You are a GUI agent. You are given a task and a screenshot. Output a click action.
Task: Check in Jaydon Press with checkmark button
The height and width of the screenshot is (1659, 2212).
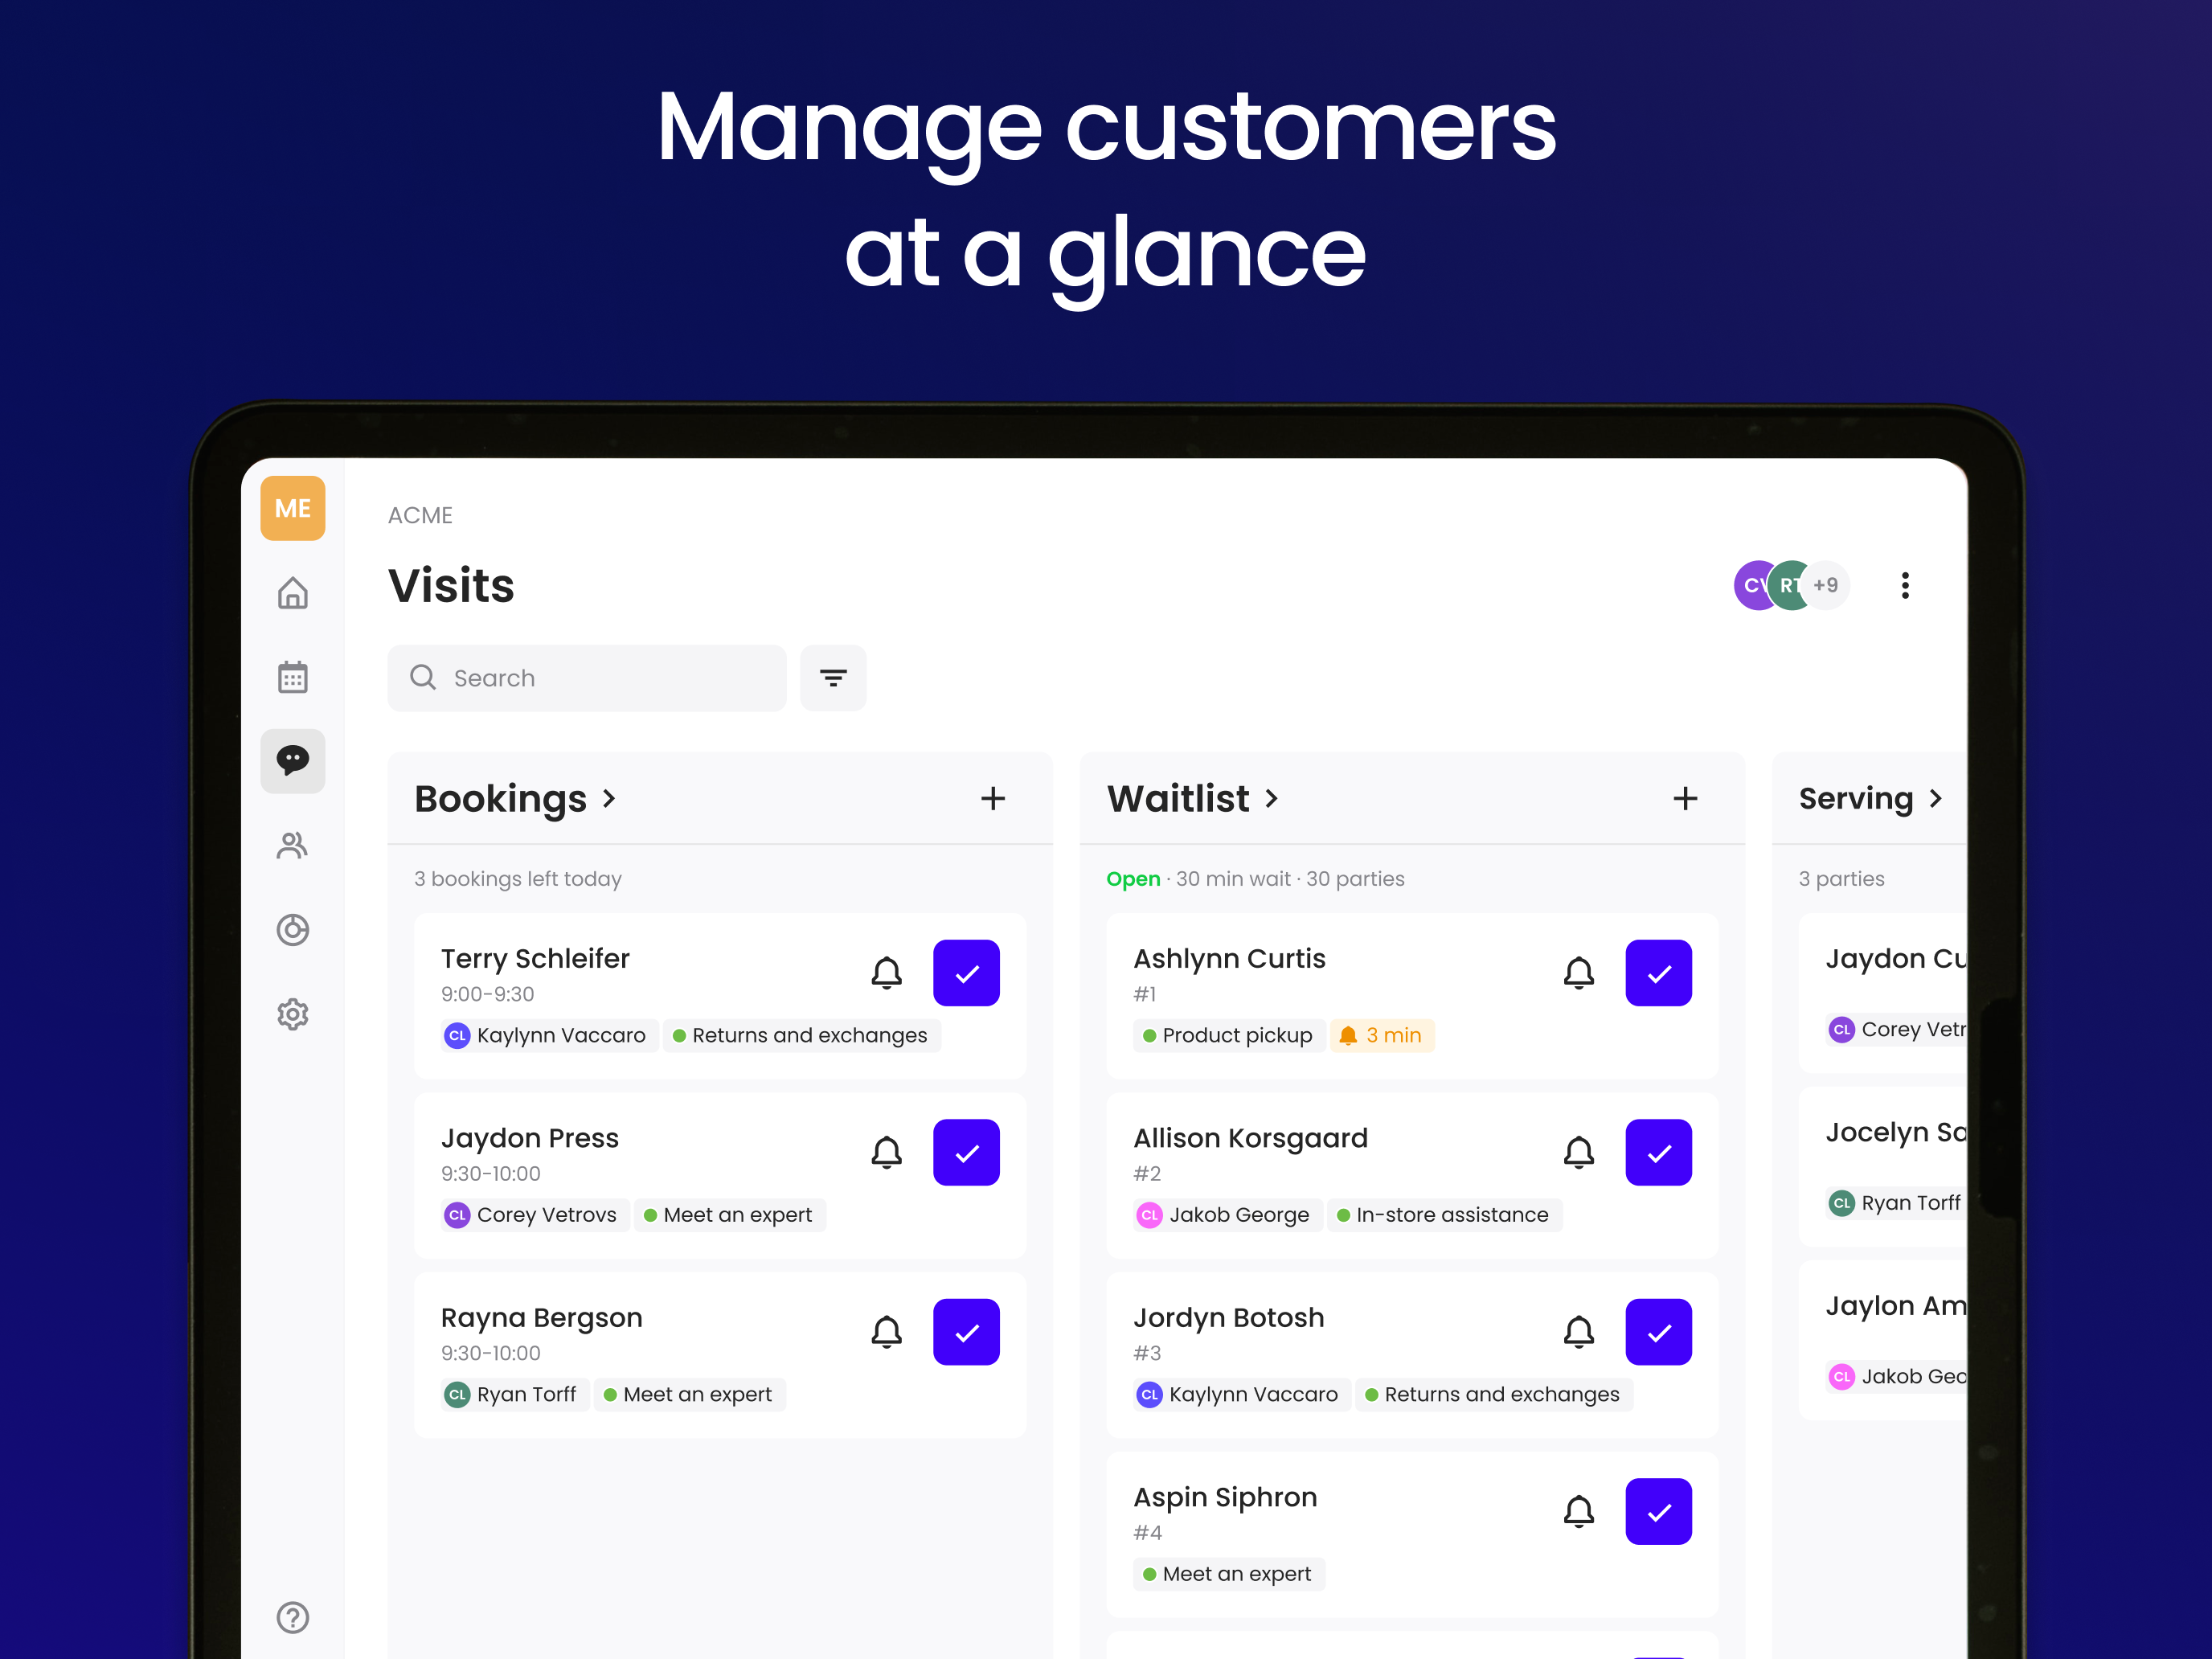[x=966, y=1152]
